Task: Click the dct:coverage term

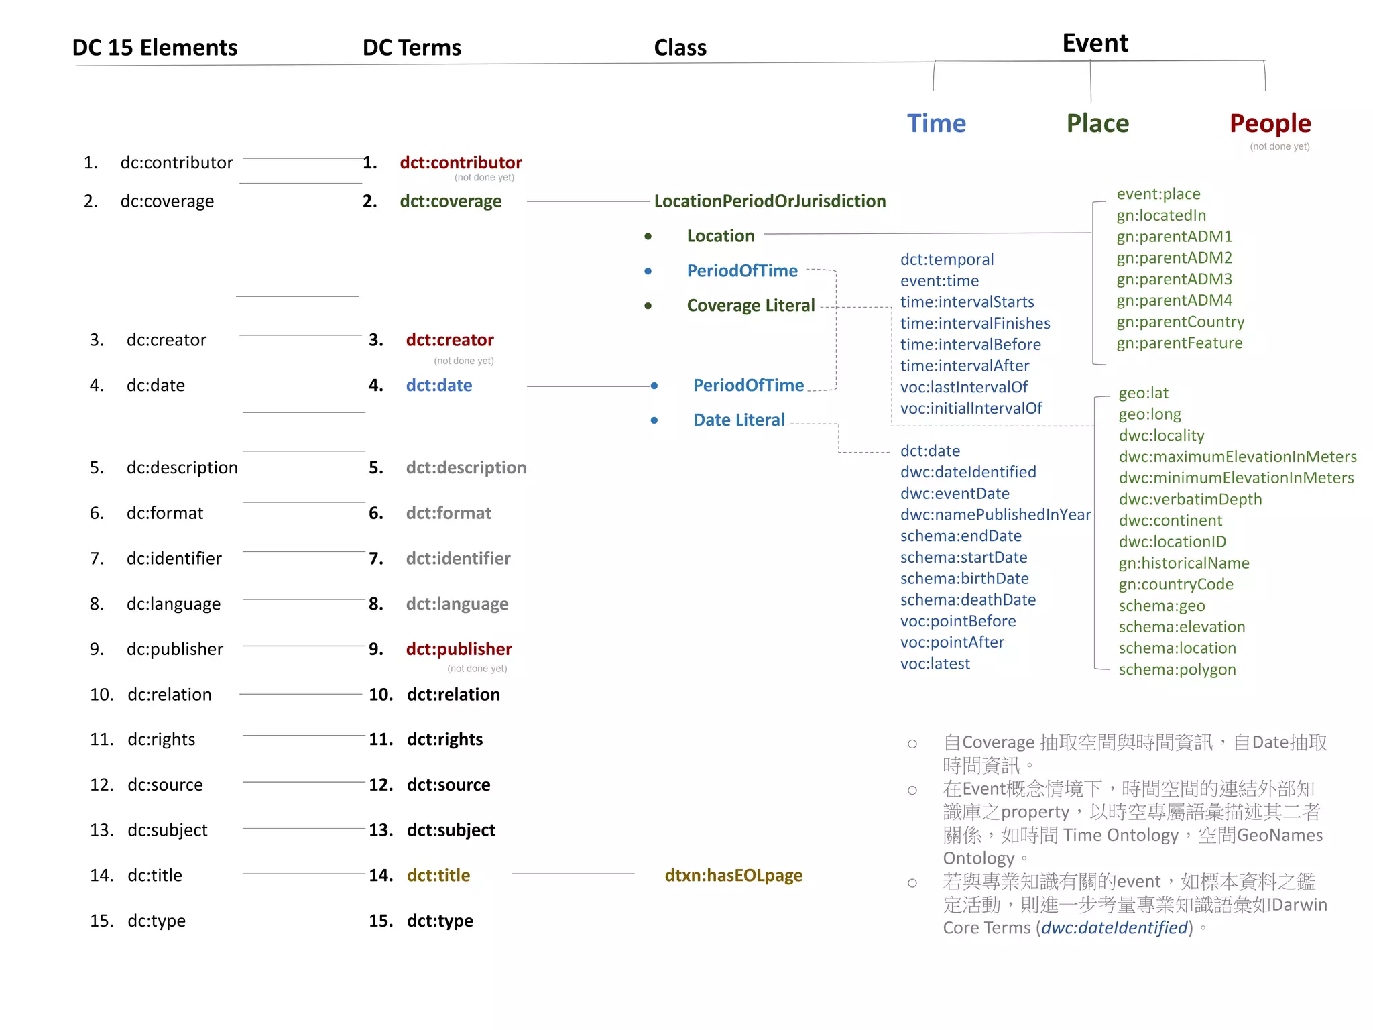Action: [x=450, y=201]
